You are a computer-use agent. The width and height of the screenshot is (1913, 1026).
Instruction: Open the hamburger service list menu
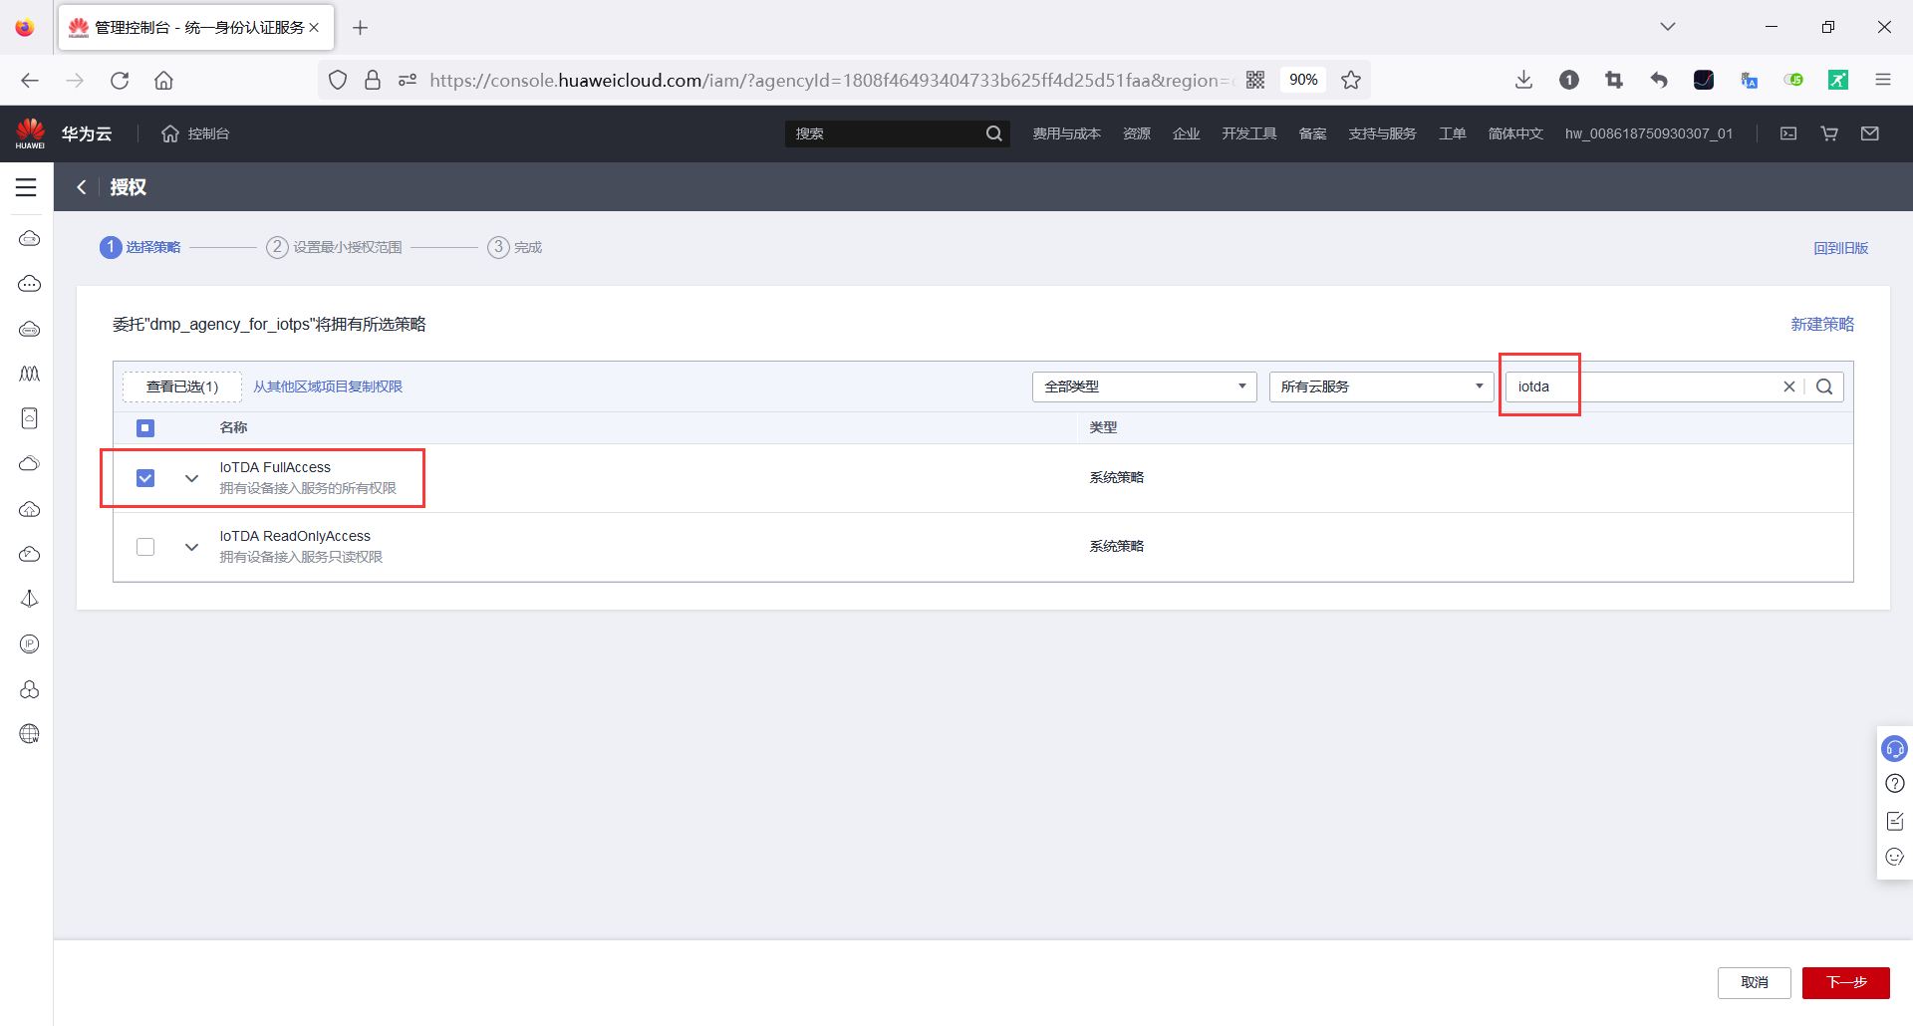click(26, 187)
